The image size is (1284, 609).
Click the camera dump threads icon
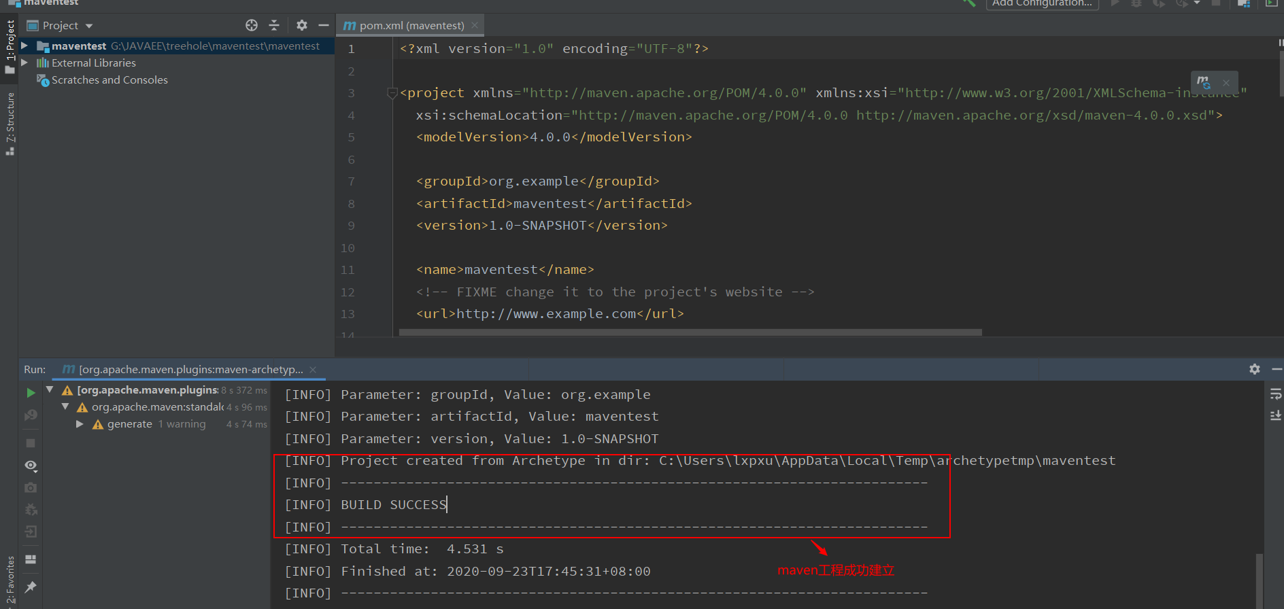coord(31,487)
